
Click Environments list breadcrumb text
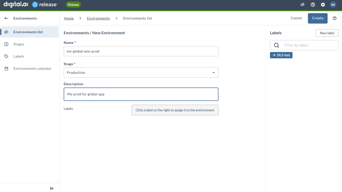[x=138, y=18]
